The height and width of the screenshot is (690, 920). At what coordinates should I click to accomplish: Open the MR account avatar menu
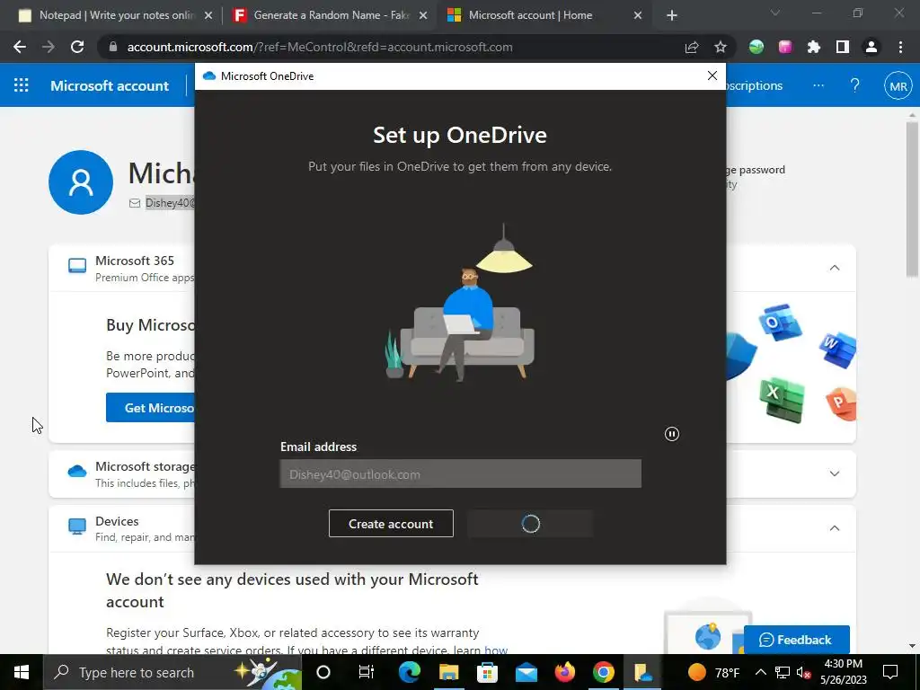898,86
